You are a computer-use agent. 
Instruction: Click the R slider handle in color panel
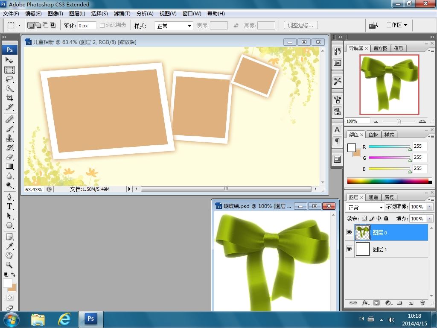[x=410, y=149]
